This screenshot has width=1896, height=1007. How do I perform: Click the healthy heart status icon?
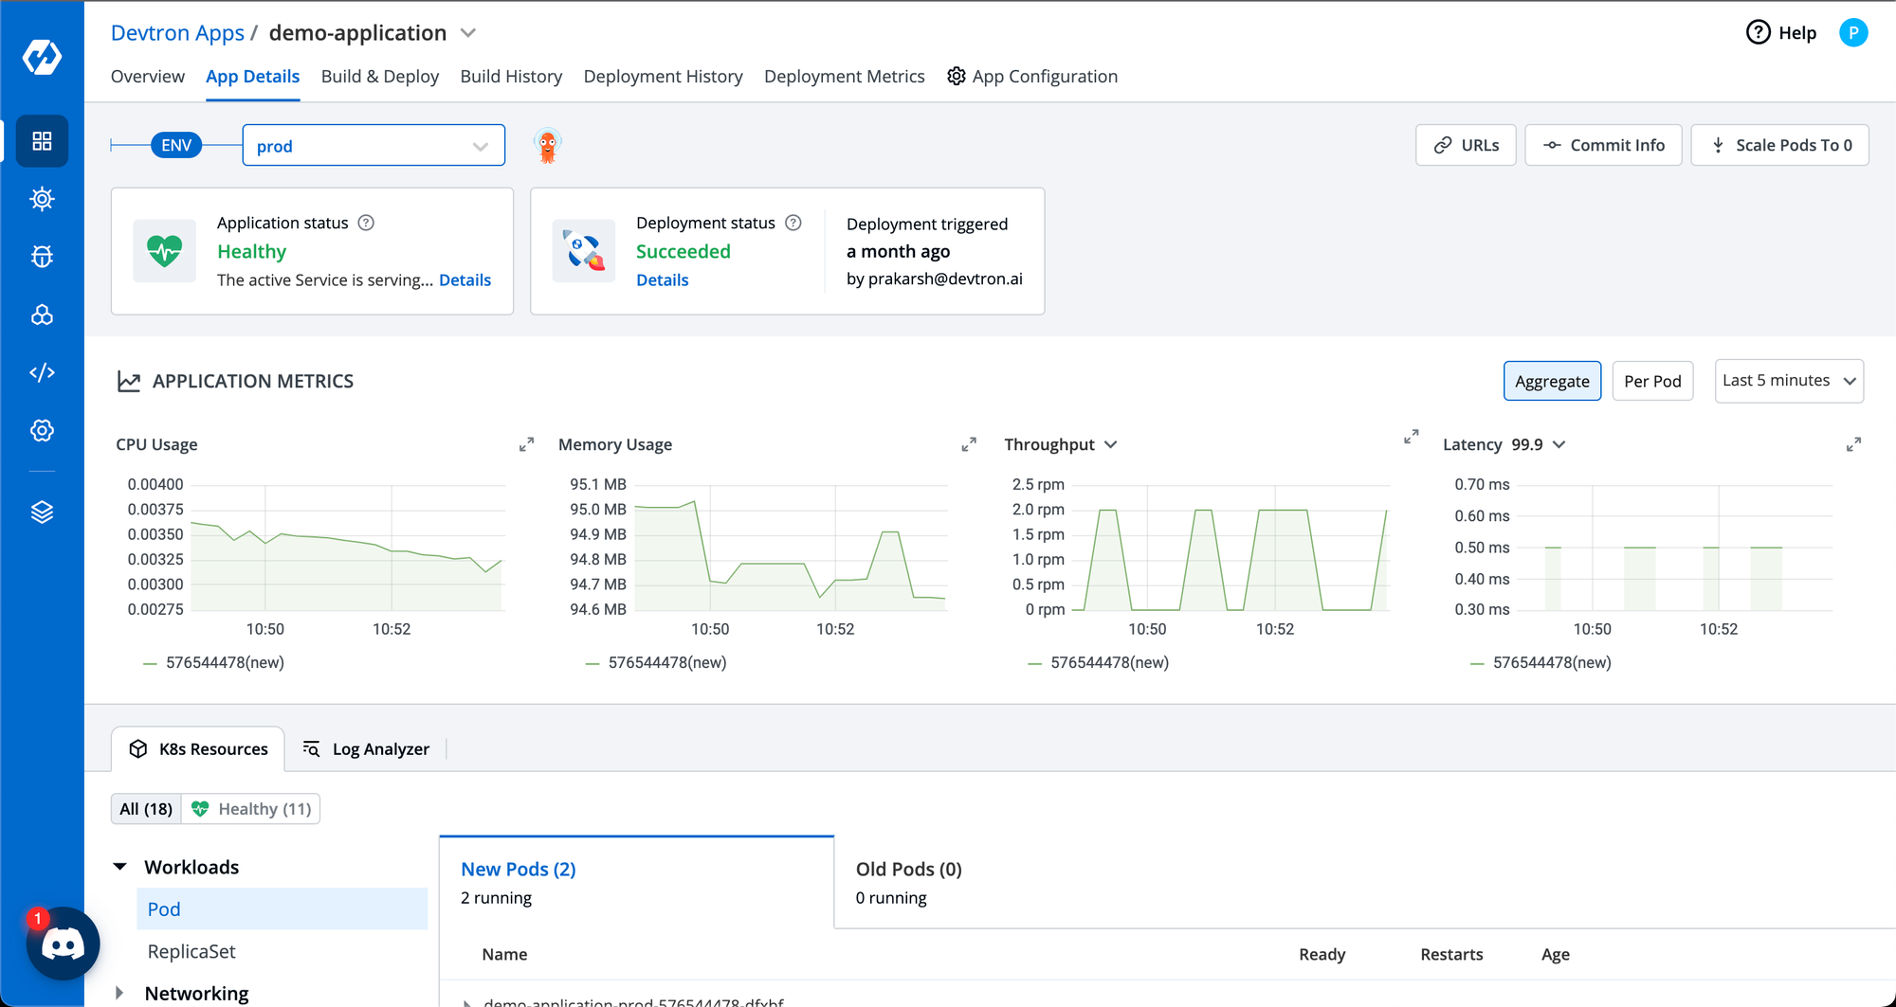pyautogui.click(x=165, y=251)
